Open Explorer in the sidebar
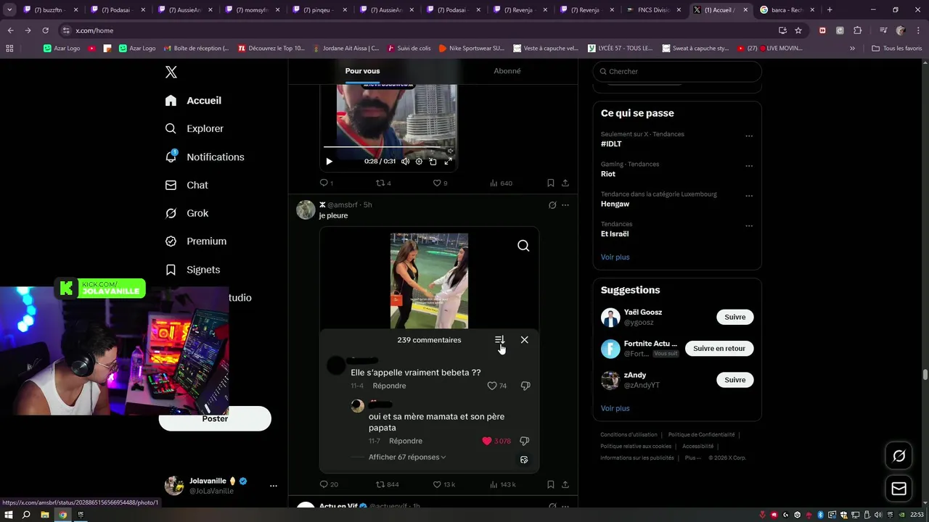 [x=194, y=128]
